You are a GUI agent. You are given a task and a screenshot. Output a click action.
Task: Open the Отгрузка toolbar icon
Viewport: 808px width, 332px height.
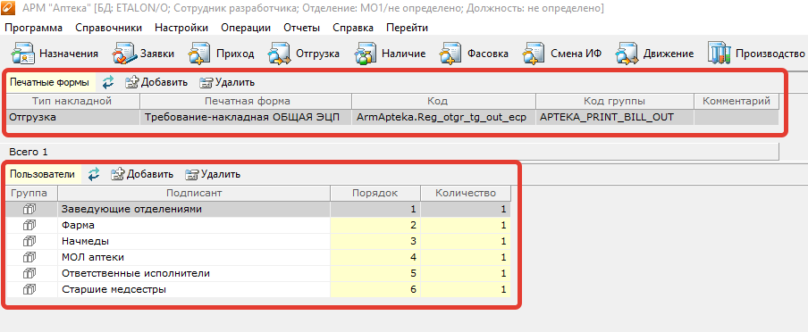coord(279,54)
